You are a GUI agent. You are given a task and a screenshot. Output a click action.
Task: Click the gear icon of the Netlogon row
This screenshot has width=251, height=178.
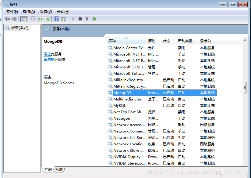click(x=110, y=118)
